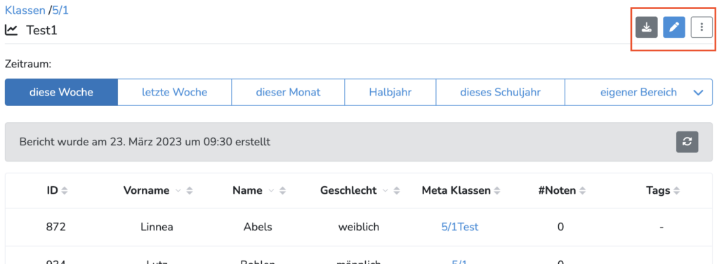This screenshot has width=719, height=264.
Task: Click the Test1 report title
Action: tap(41, 30)
